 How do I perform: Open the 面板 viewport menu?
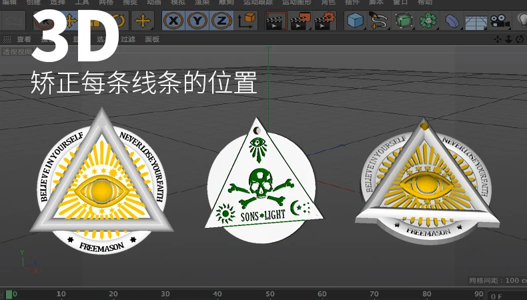click(x=152, y=39)
